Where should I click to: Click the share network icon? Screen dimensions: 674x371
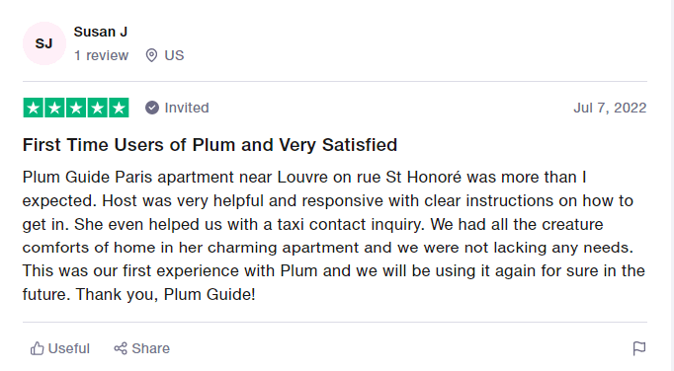click(121, 348)
